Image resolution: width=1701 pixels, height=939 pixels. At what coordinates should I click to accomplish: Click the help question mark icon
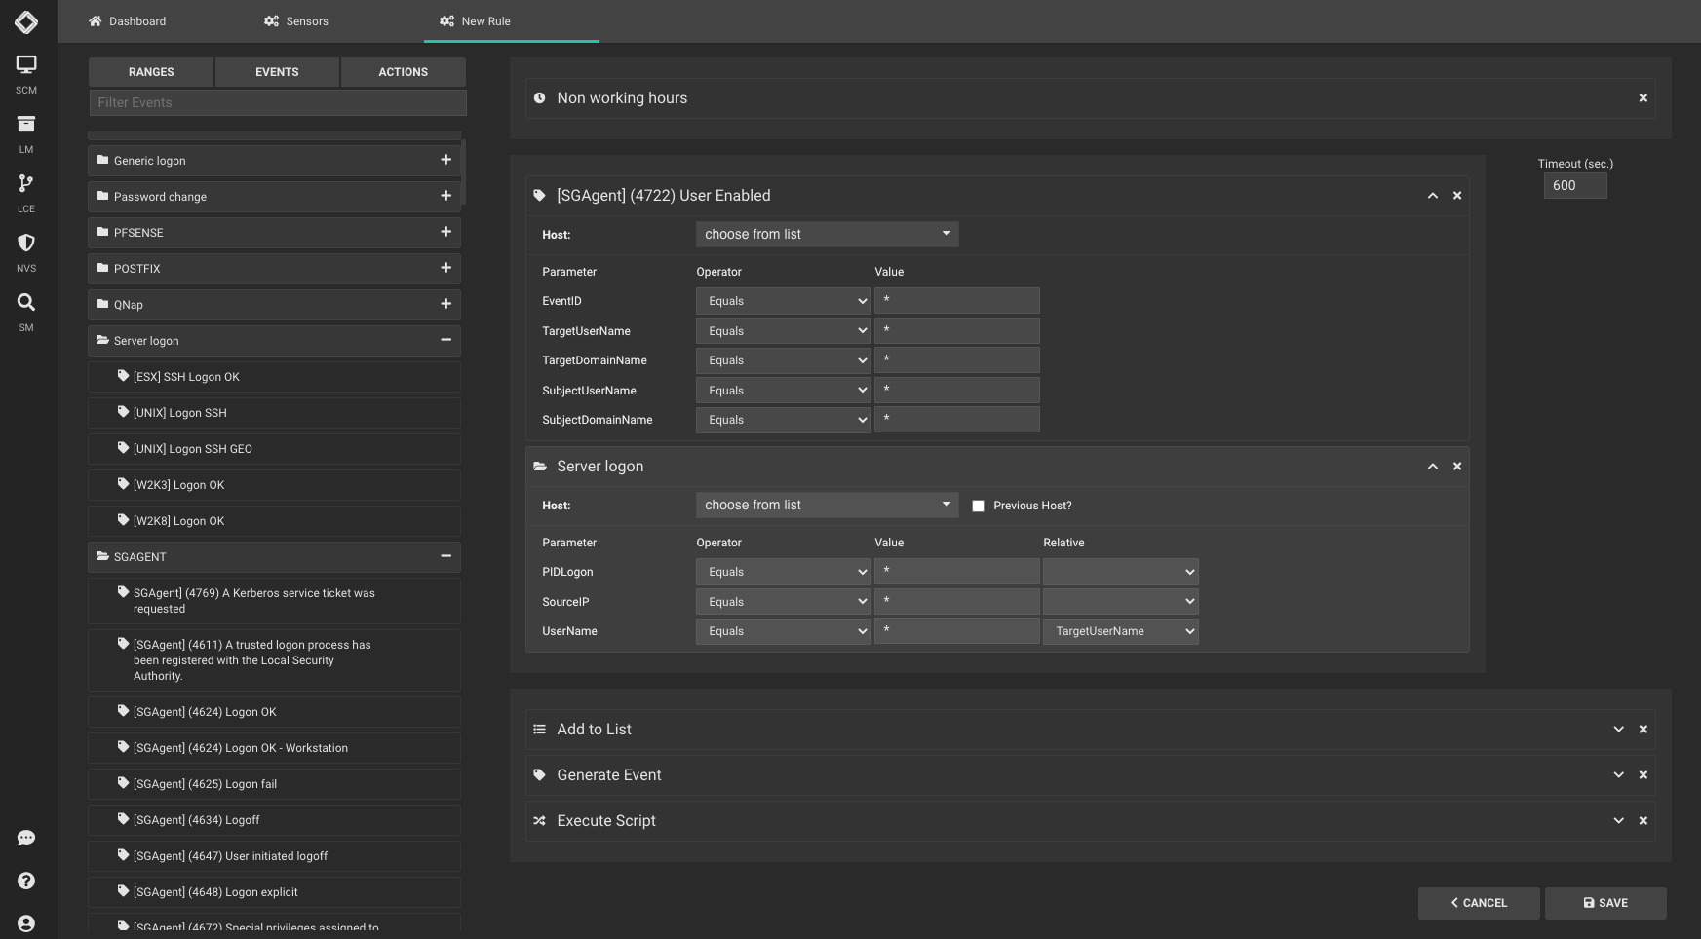[26, 881]
